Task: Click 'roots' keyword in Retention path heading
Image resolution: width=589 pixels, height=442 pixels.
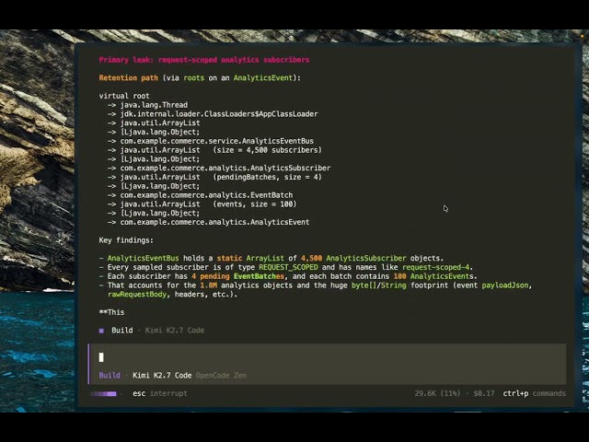Action: coord(194,77)
